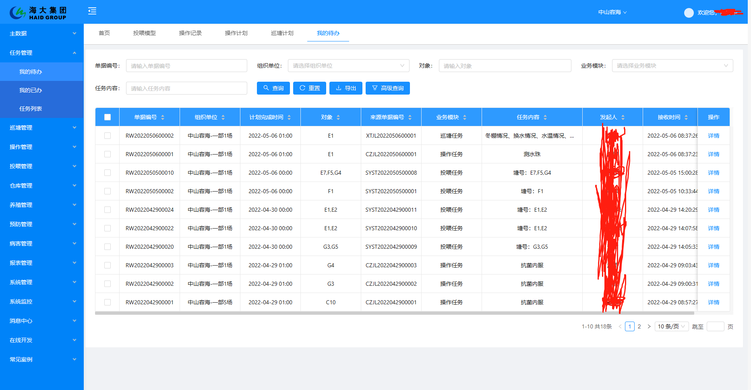Viewport: 751px width, 390px height.
Task: Check row RW2022050500002 checkbox
Action: [x=108, y=191]
